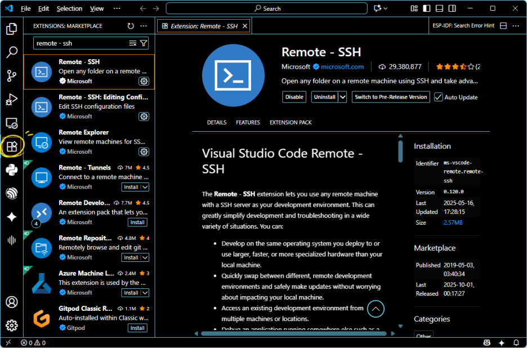
Task: Open editor more actions ellipsis
Action: tap(516, 26)
